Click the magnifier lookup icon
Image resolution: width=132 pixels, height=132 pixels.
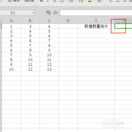[49, 13]
